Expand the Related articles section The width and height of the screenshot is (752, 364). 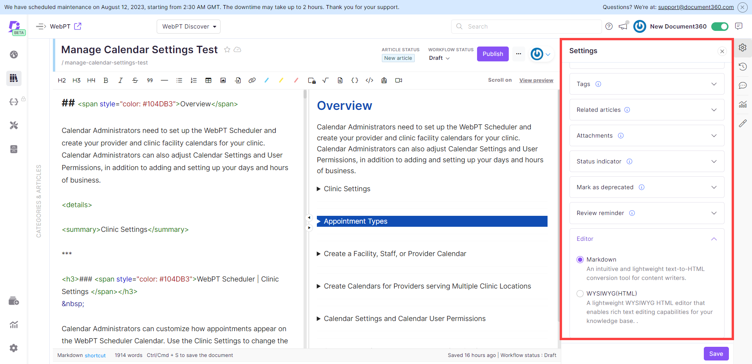pos(647,110)
